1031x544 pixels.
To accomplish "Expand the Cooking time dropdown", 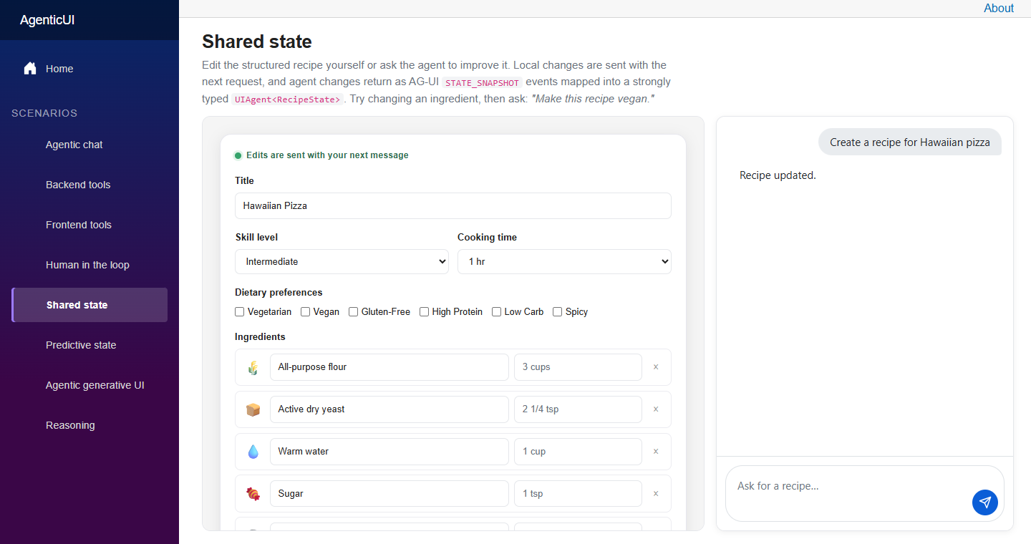I will pyautogui.click(x=564, y=262).
